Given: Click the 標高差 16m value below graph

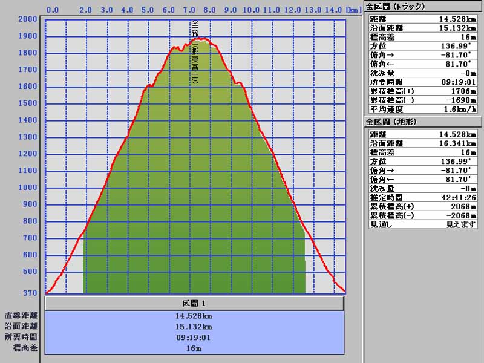Looking at the screenshot, I should point(194,348).
